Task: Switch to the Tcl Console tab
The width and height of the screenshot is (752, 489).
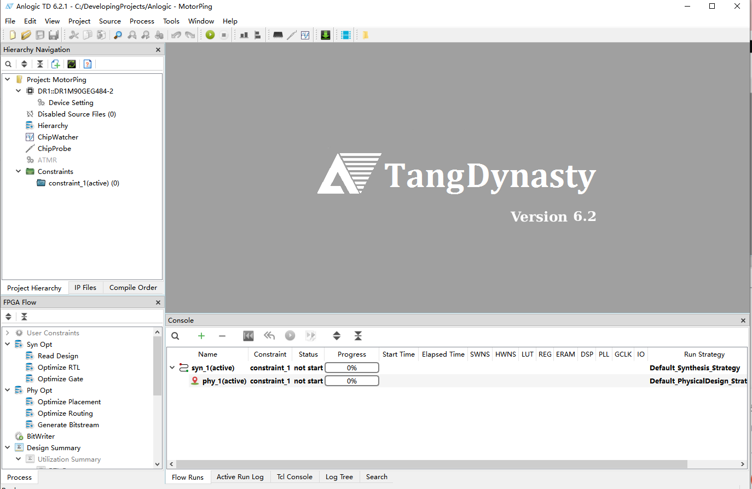Action: tap(294, 477)
